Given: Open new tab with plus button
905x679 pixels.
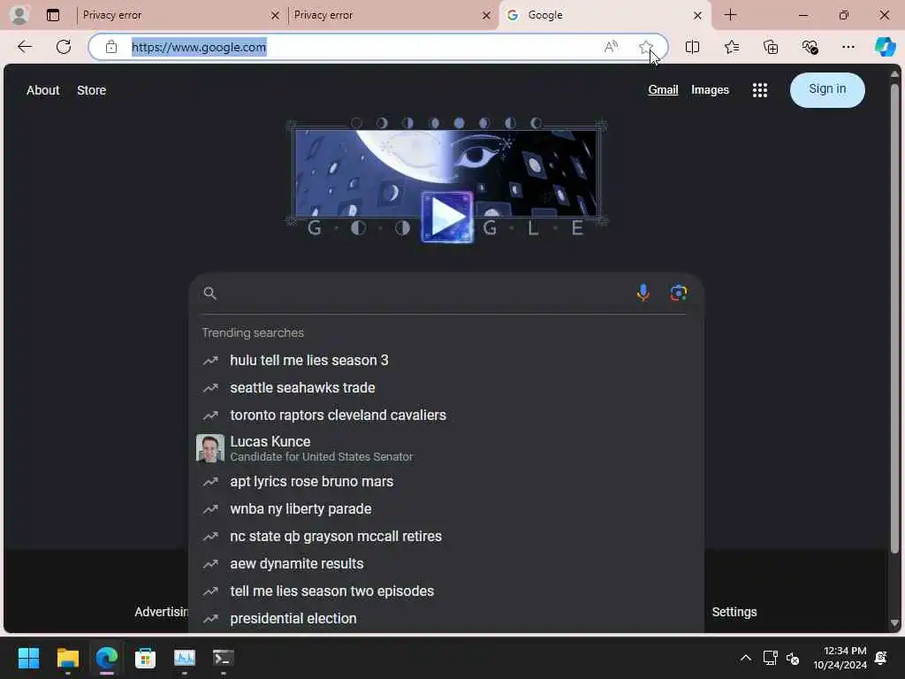Looking at the screenshot, I should click(730, 15).
